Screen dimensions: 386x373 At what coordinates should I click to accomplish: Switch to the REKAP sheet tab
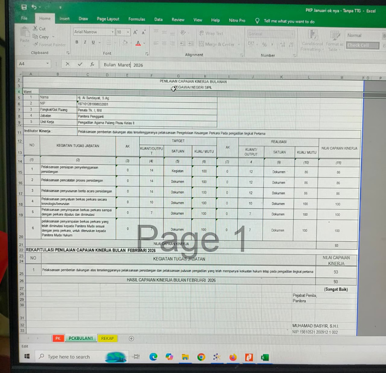[107, 339]
